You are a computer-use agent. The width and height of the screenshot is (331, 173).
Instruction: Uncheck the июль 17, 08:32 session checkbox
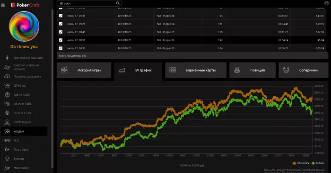pyautogui.click(x=61, y=48)
